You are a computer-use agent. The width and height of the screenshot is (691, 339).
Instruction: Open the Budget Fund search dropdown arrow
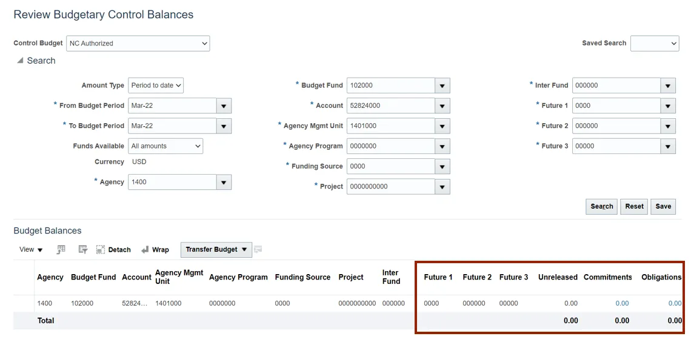tap(442, 86)
